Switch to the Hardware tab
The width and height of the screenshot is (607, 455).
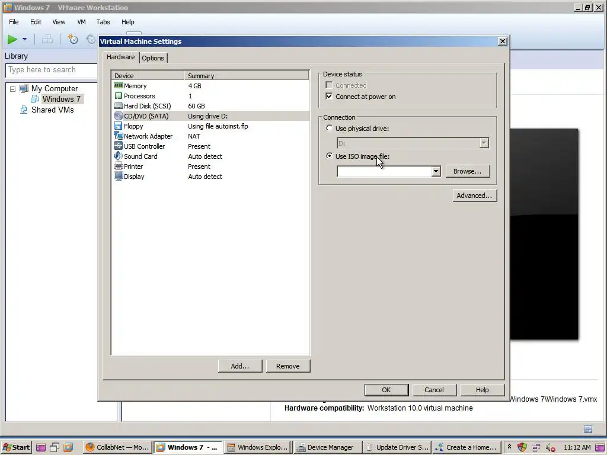click(121, 57)
